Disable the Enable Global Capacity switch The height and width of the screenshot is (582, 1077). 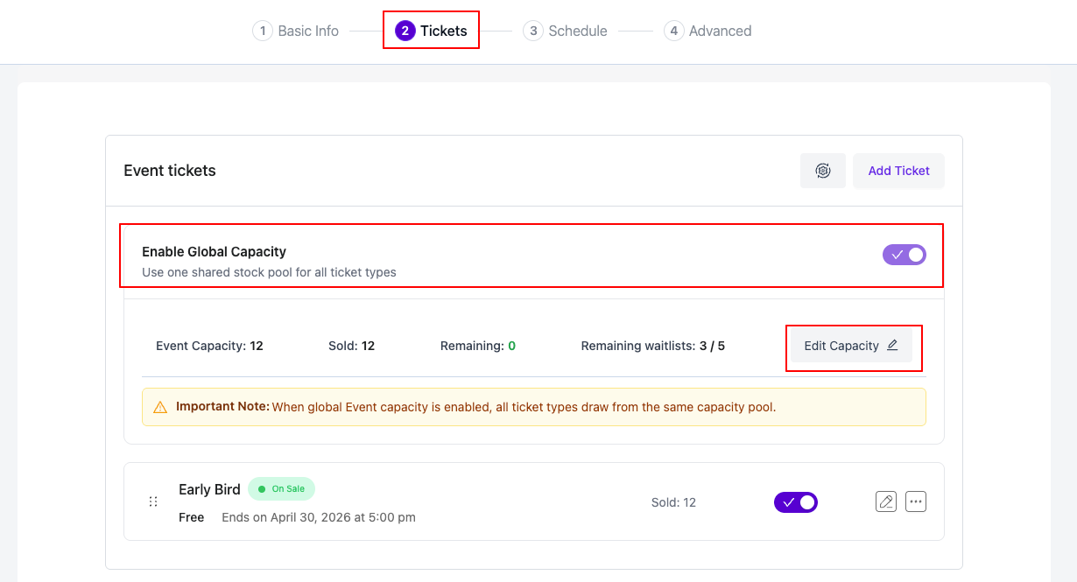tap(904, 255)
